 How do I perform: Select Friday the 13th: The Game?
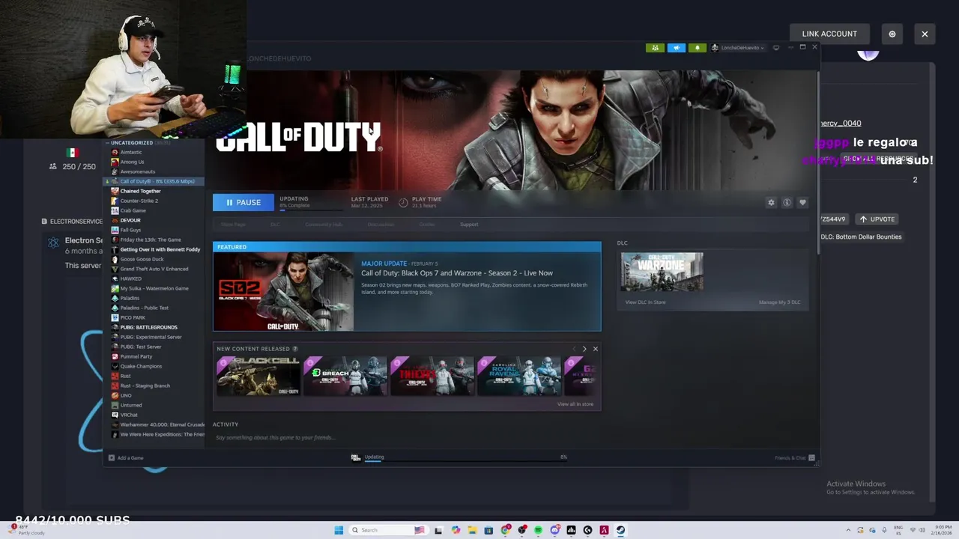tap(150, 240)
